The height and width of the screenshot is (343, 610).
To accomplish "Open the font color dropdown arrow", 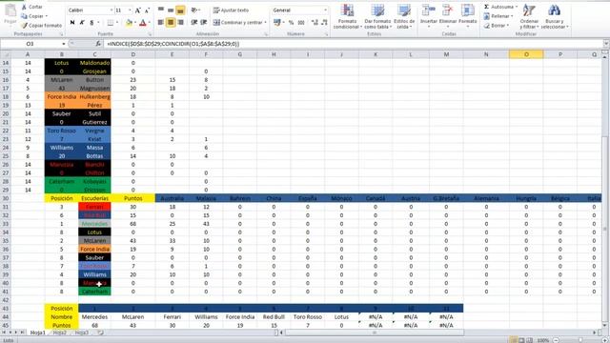I will [149, 23].
